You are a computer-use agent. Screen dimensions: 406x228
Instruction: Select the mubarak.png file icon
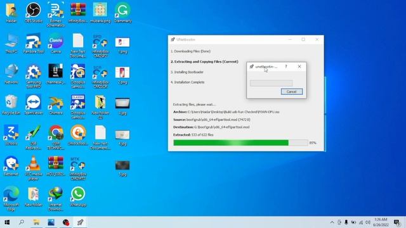tap(100, 13)
